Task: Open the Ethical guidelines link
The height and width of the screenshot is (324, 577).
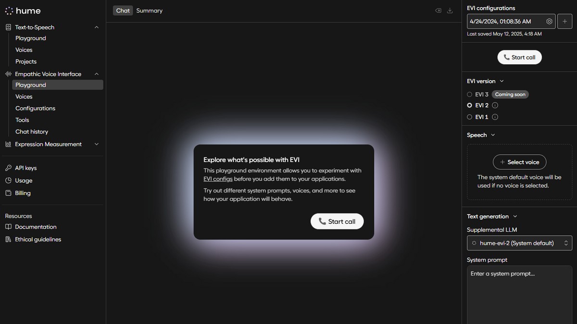Action: pyautogui.click(x=38, y=239)
